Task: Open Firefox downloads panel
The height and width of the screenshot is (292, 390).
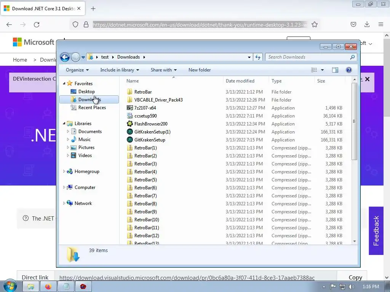Action: click(367, 24)
